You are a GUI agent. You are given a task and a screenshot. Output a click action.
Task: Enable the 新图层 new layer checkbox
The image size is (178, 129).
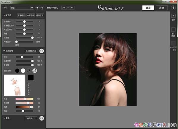pos(173,30)
